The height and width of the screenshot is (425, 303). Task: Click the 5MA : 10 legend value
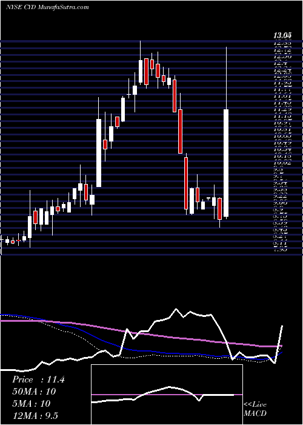(32, 403)
